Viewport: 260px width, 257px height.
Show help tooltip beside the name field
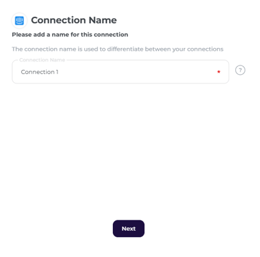pyautogui.click(x=240, y=70)
